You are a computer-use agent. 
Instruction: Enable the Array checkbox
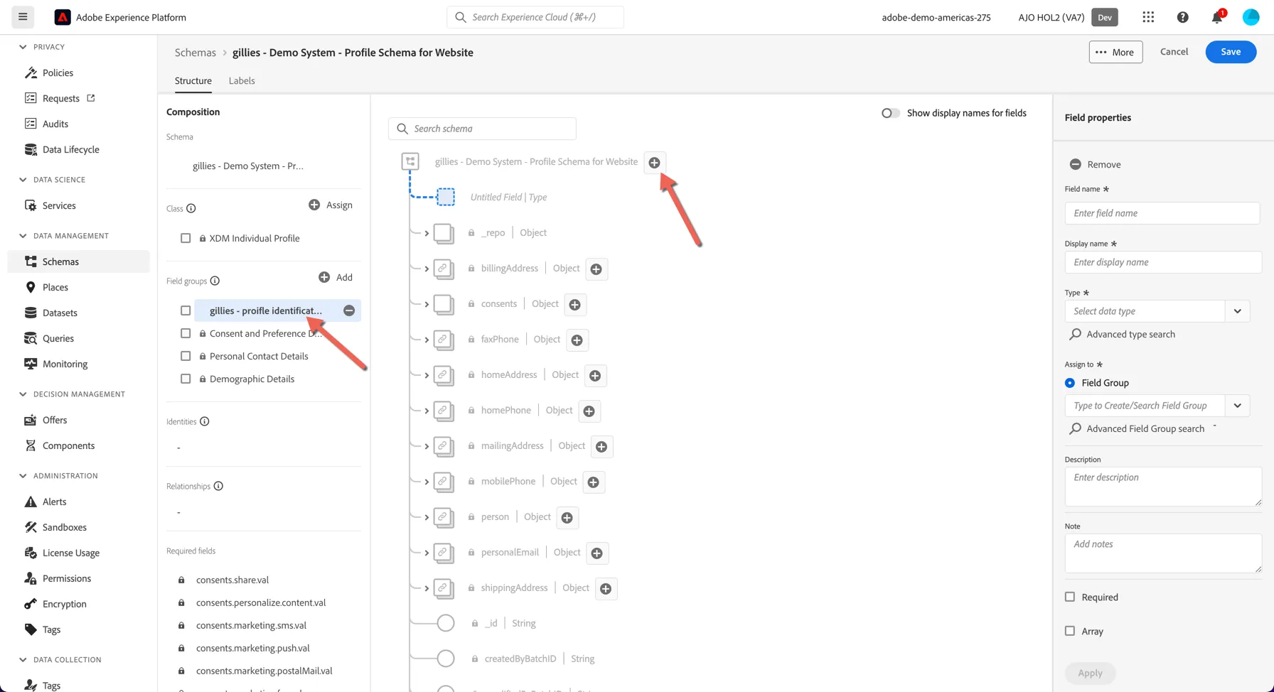tap(1070, 631)
